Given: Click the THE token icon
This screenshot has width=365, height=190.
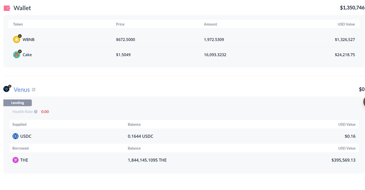Looking at the screenshot, I should click(16, 160).
